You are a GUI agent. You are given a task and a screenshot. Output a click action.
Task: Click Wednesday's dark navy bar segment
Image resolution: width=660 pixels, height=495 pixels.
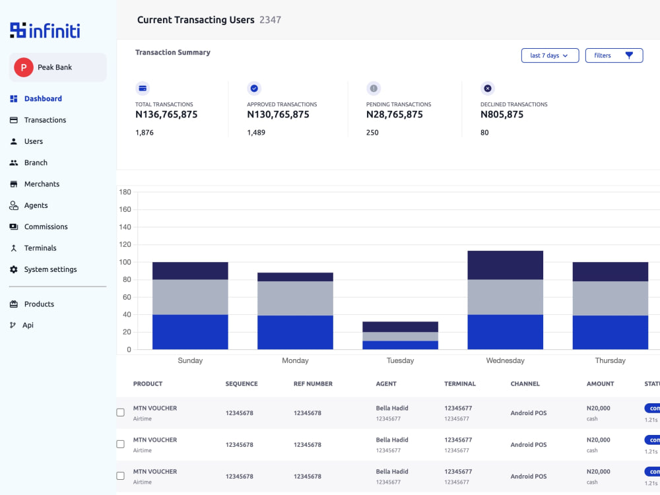tap(506, 265)
